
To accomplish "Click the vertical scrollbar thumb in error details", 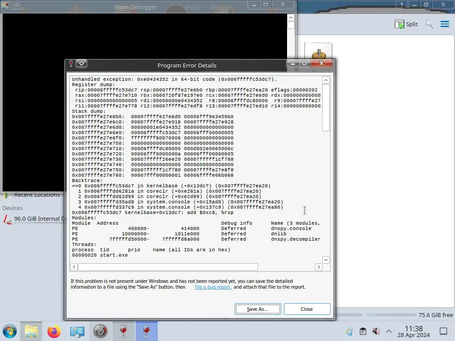I will 326,107.
